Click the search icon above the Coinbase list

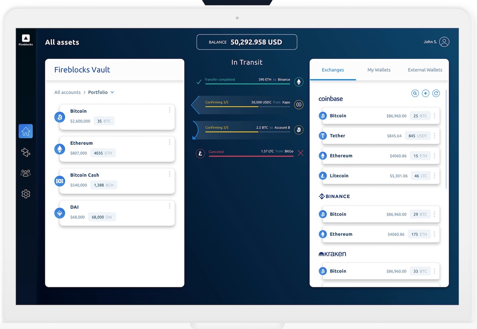(415, 93)
